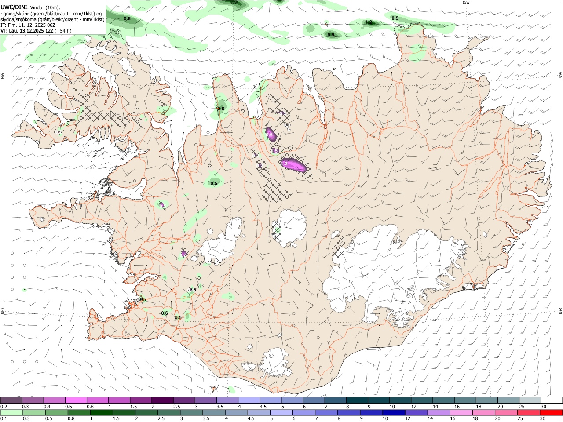Pick the upper legend swatch starting at 3.5
This screenshot has width=563, height=422.
click(x=227, y=400)
